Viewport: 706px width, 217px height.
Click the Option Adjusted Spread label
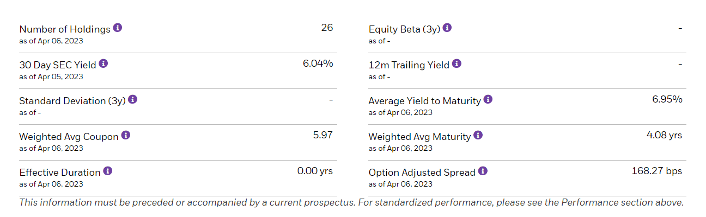pos(422,173)
